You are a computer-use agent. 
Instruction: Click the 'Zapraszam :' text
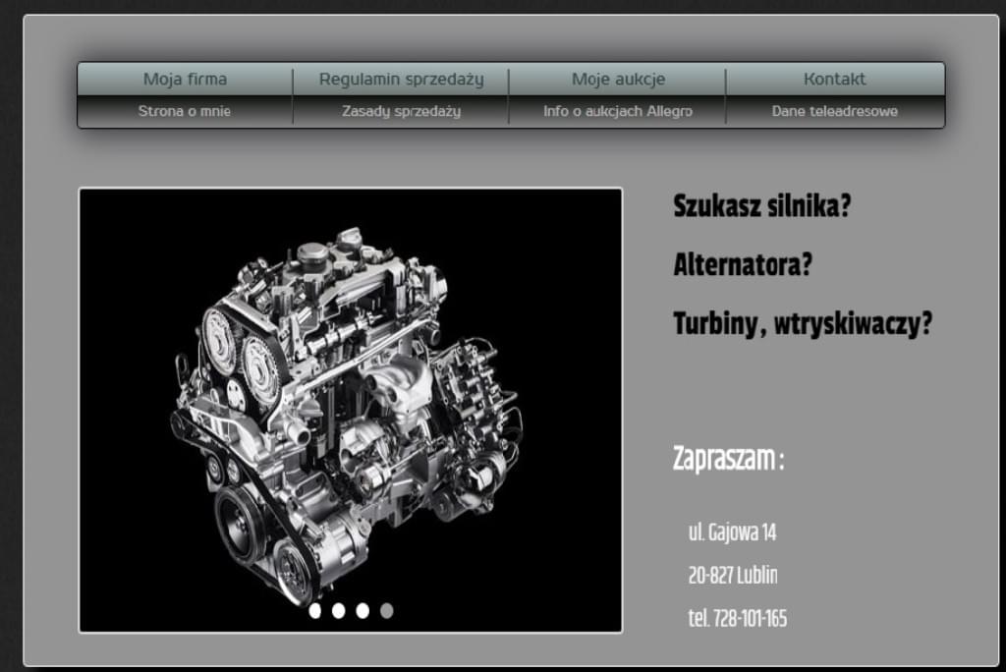click(728, 458)
